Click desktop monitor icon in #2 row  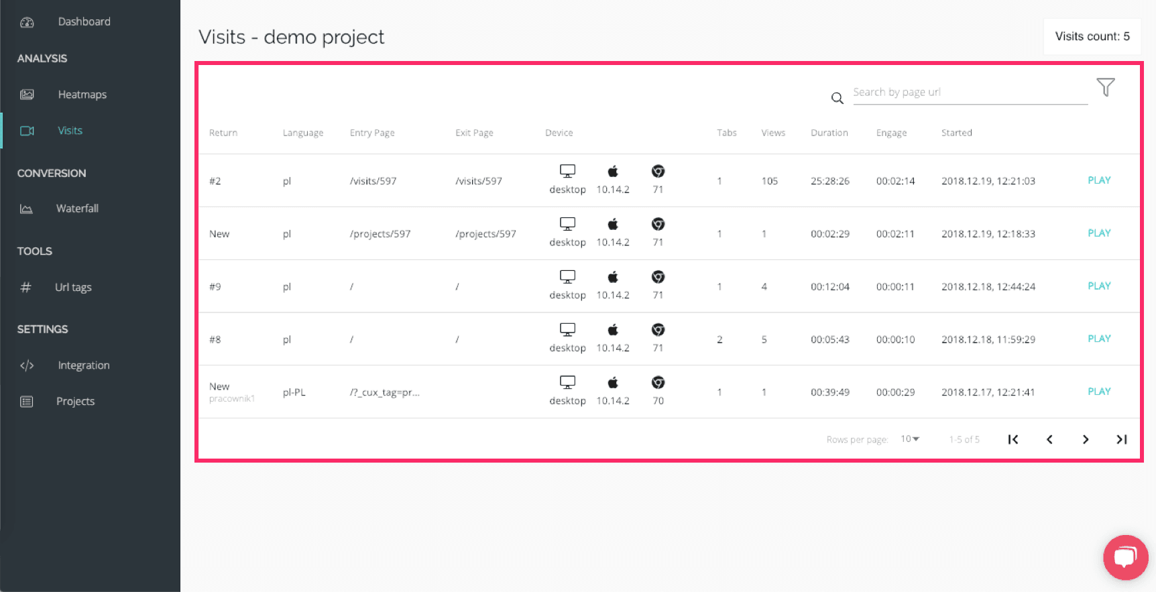pyautogui.click(x=568, y=171)
